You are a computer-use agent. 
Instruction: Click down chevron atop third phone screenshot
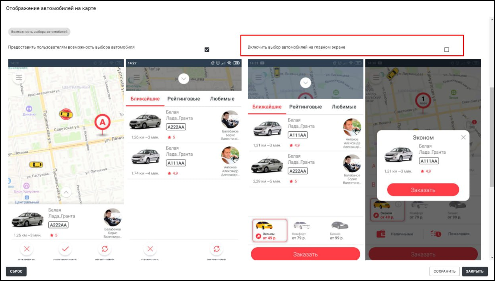306,83
